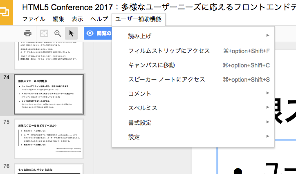Open the ヘルプ menu
The width and height of the screenshot is (296, 174).
99,19
